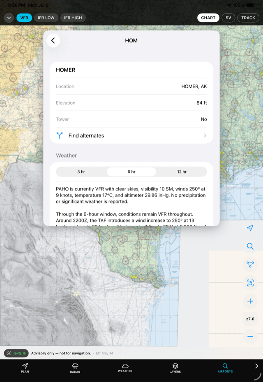This screenshot has width=263, height=382.
Task: Select the 3 hr weather tab
Action: (x=81, y=172)
